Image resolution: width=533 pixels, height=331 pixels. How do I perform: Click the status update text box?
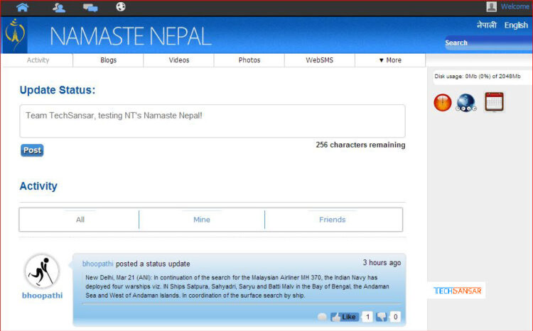coord(212,121)
